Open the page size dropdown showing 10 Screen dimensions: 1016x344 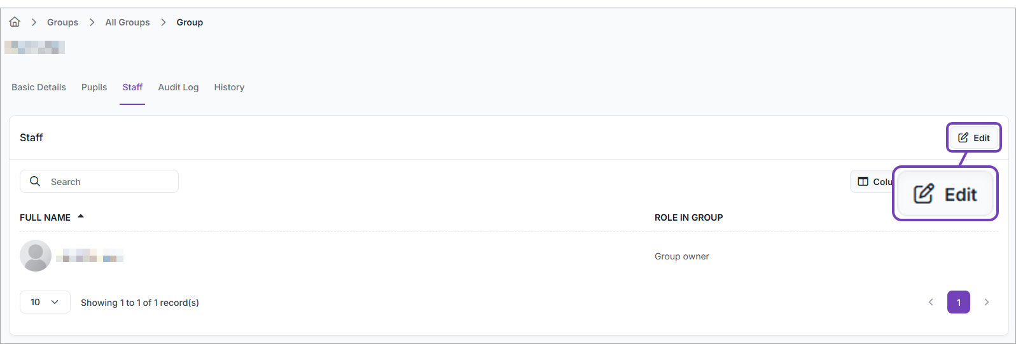click(45, 302)
